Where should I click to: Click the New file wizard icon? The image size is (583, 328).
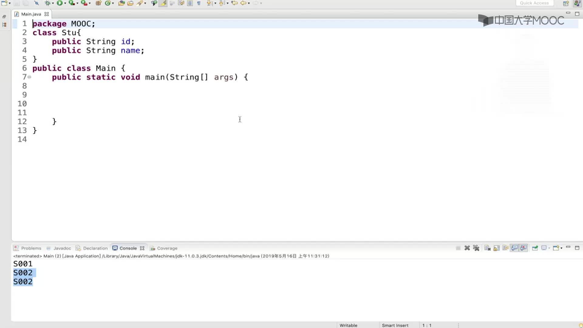click(4, 3)
